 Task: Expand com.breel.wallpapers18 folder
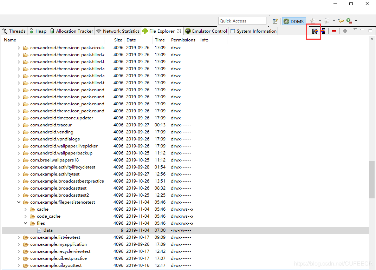[x=19, y=160]
